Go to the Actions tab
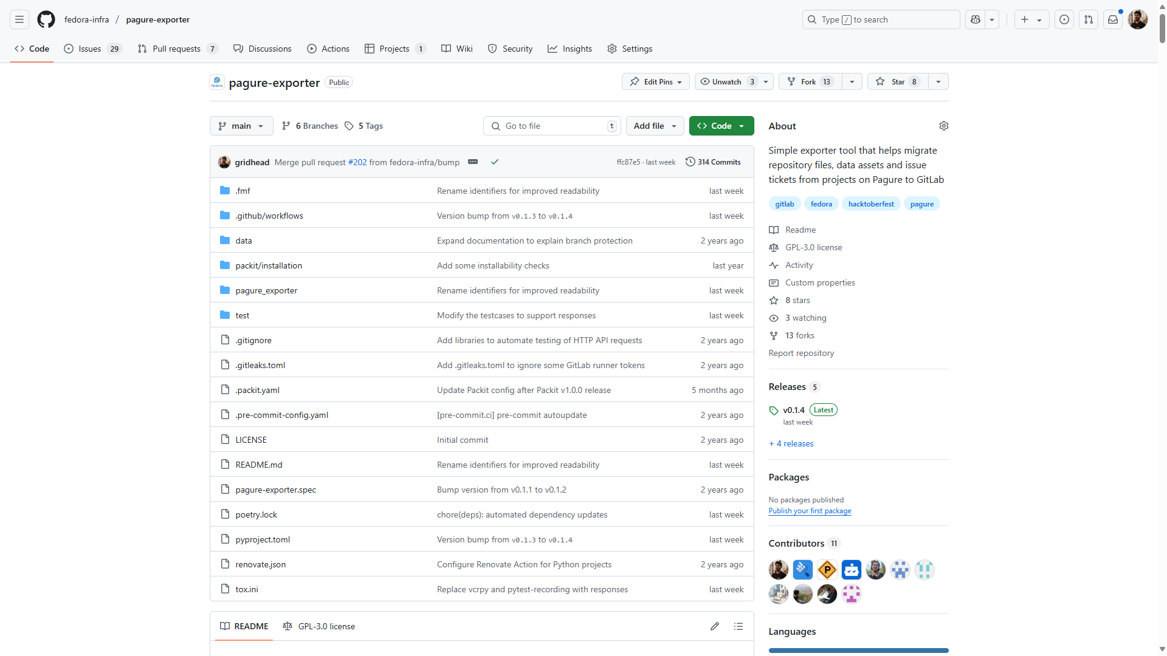Viewport: 1167px width, 656px height. pos(328,49)
